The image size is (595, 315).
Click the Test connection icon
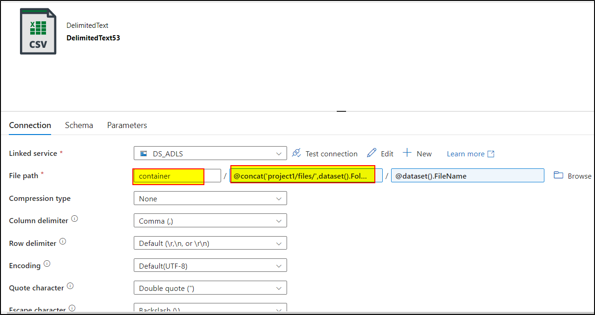296,153
